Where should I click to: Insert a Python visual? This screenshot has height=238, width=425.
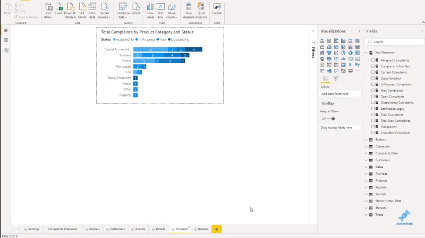(358, 65)
